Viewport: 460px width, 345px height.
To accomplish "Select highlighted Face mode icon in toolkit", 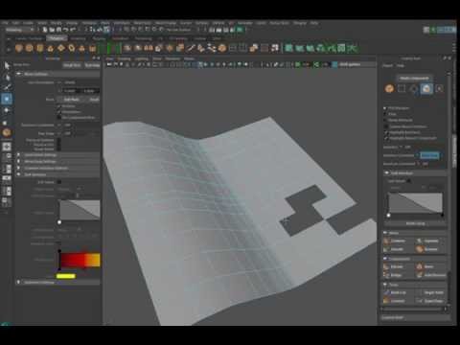I will click(426, 89).
